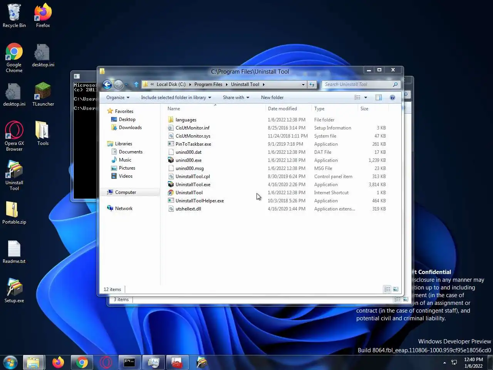Click the Start button orb

[x=10, y=362]
